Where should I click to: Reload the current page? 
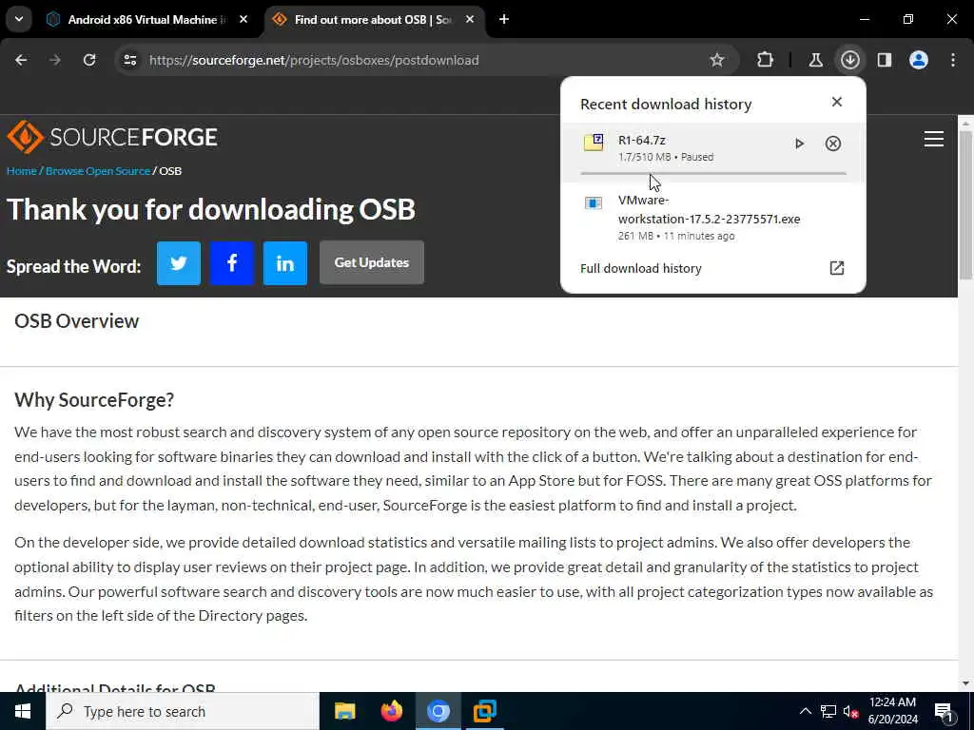tap(89, 60)
